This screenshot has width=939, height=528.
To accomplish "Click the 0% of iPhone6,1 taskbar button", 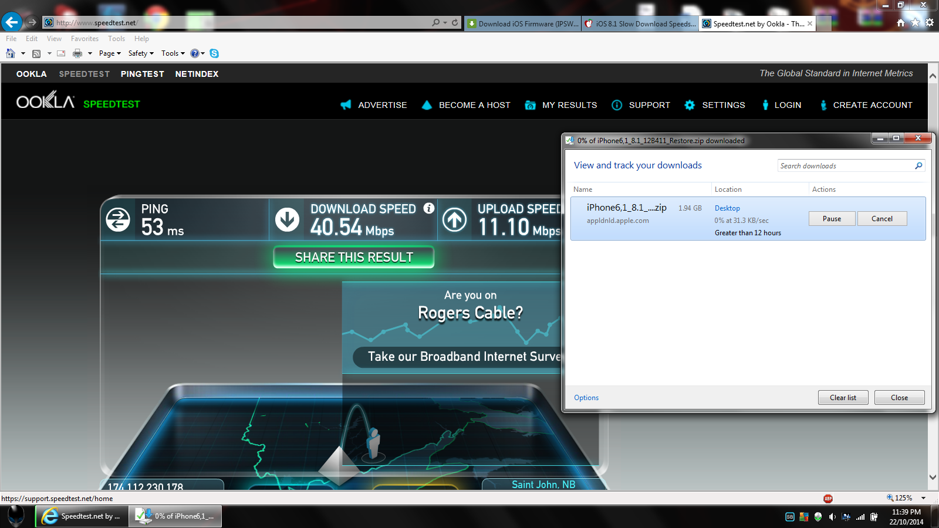I will click(x=175, y=516).
